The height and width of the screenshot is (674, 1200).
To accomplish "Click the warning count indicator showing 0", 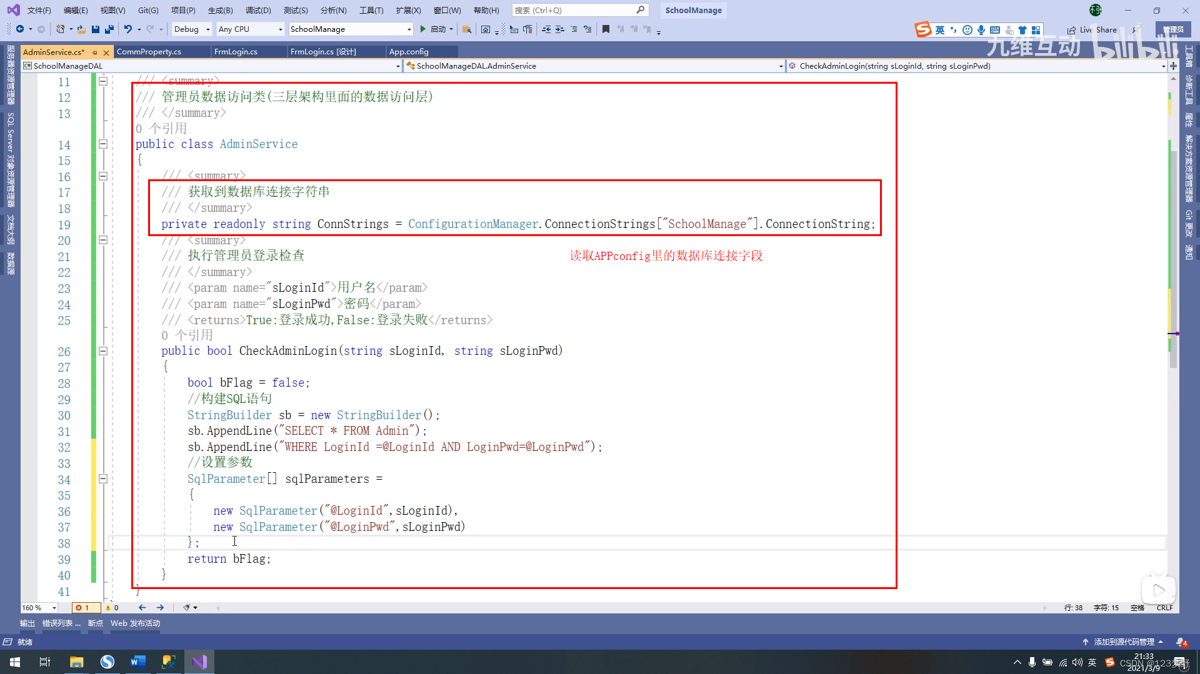I will click(x=112, y=607).
